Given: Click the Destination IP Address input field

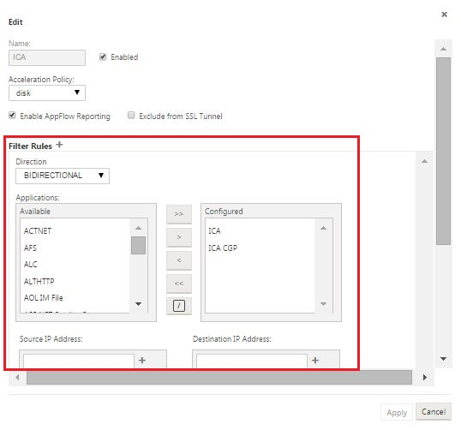Looking at the screenshot, I should (x=252, y=361).
